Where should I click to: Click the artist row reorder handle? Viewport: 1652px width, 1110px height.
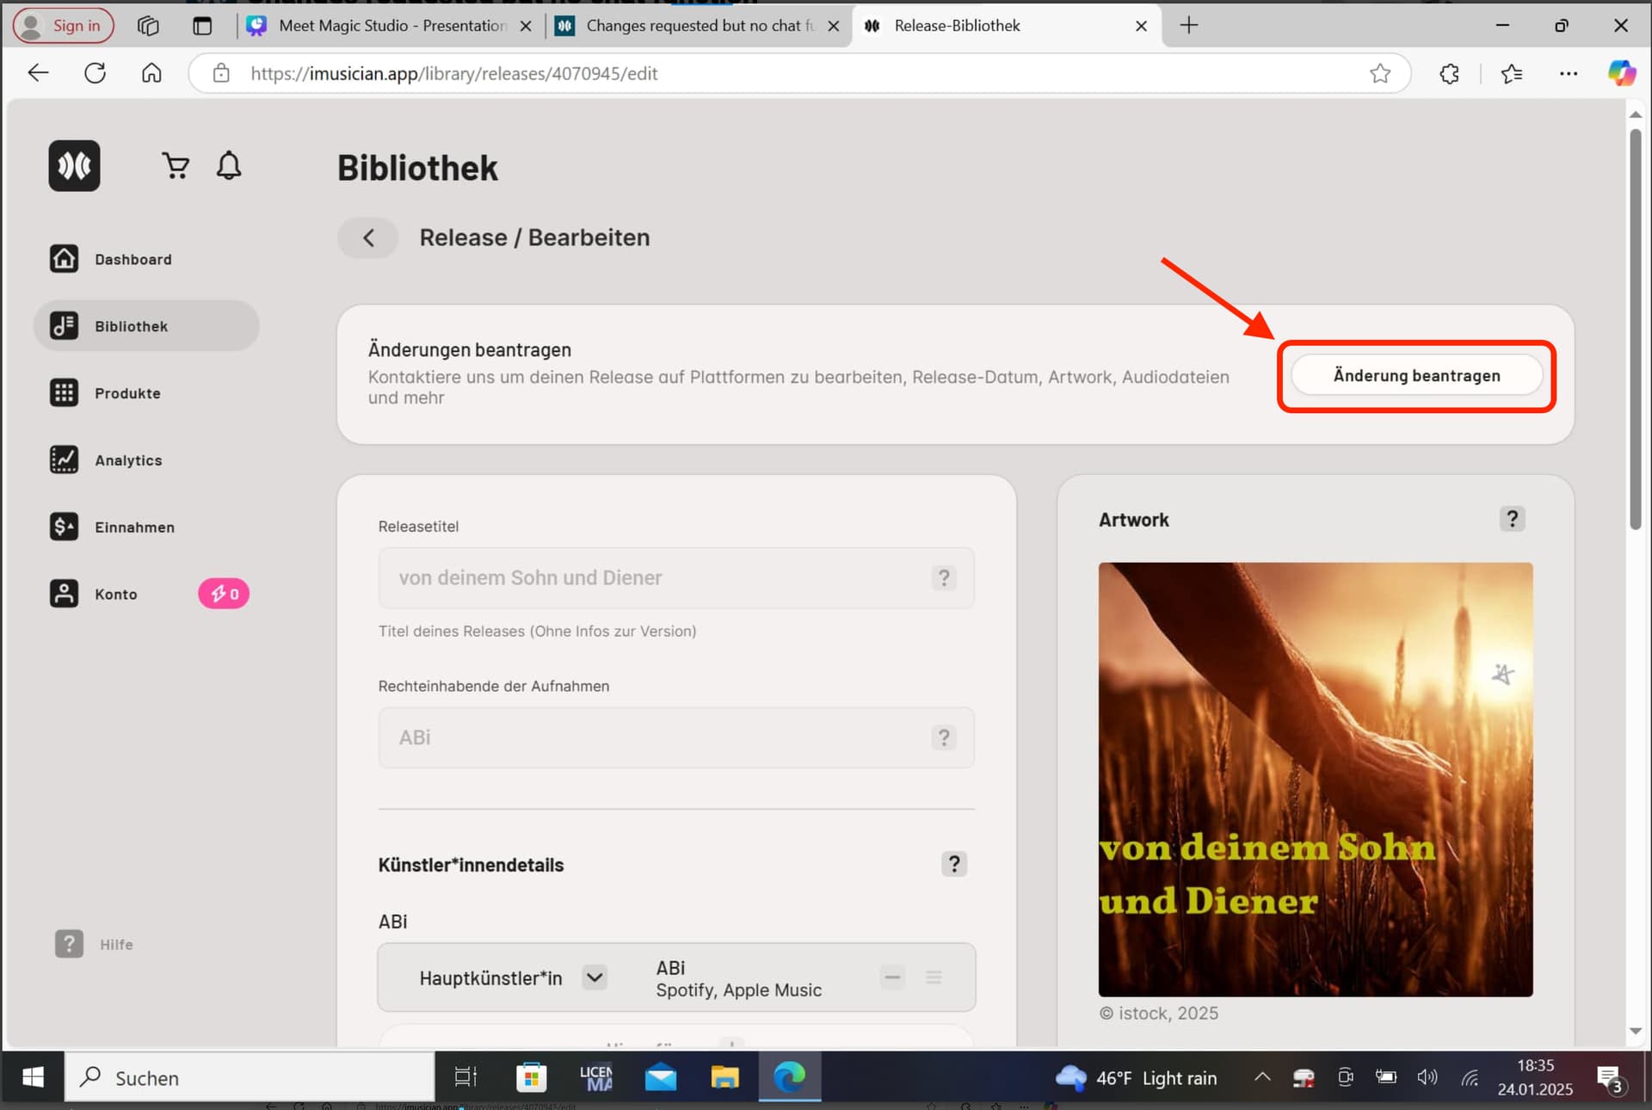(x=934, y=977)
